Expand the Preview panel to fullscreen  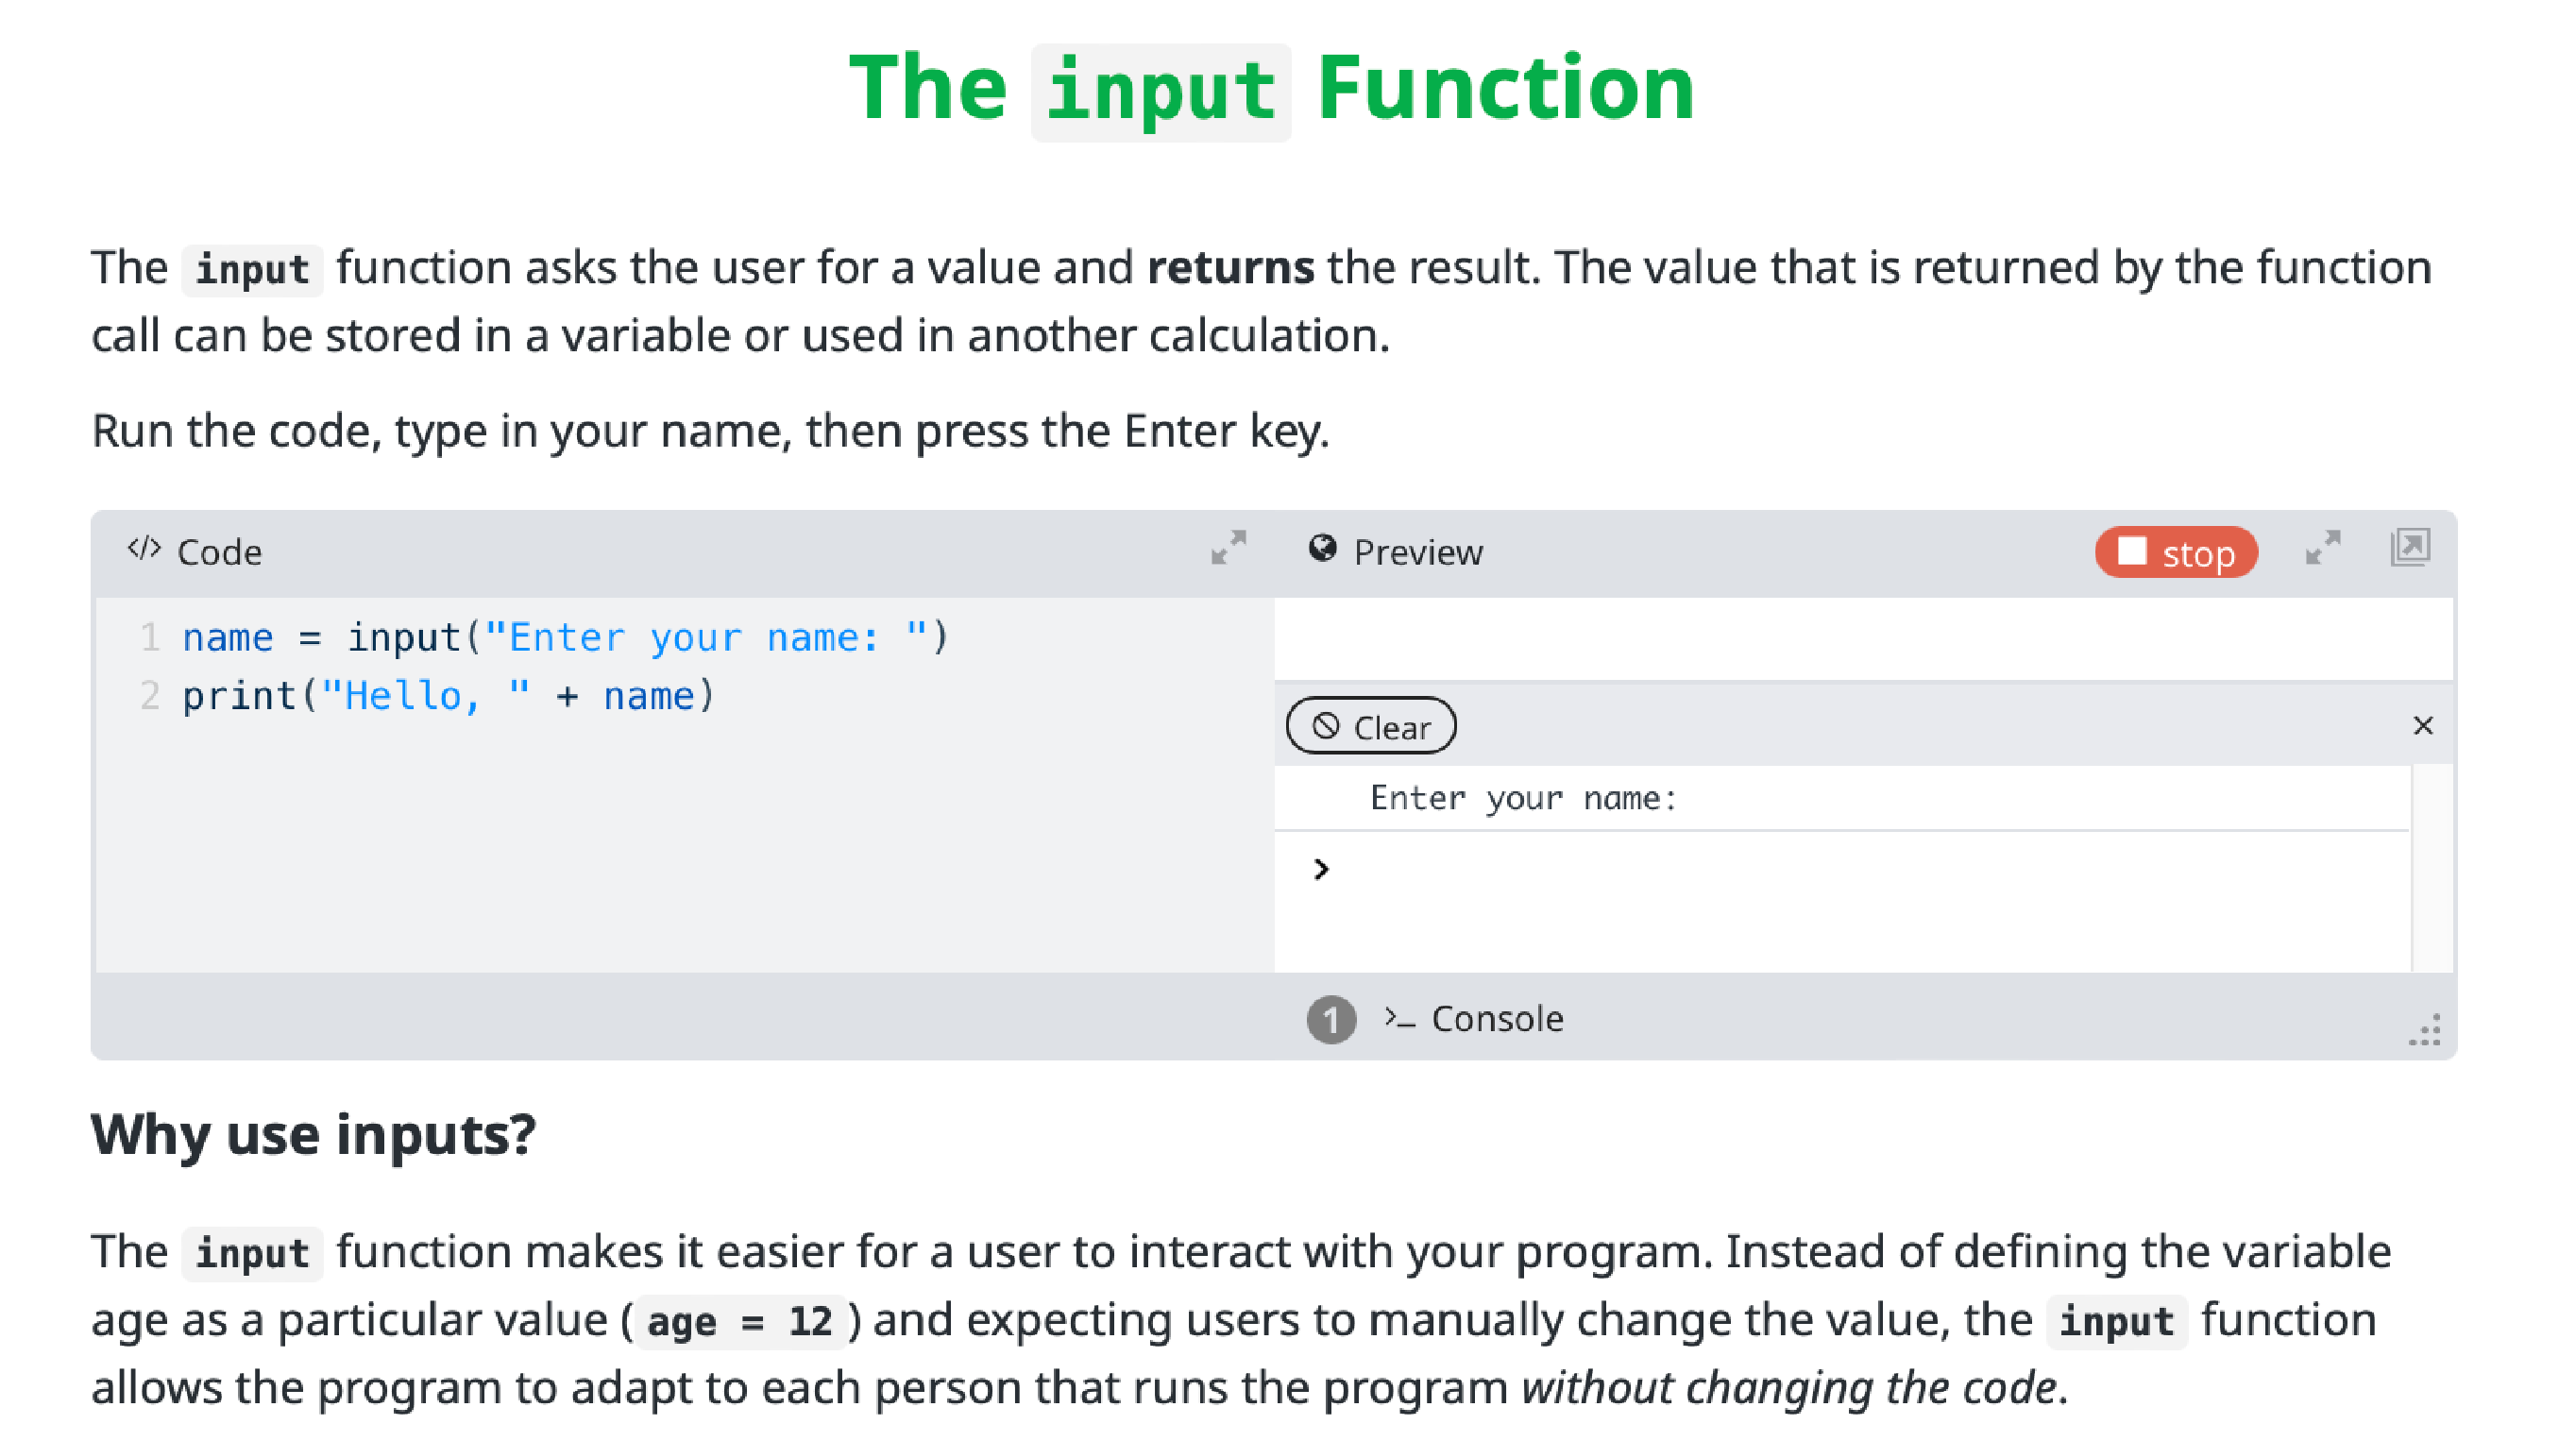point(2323,548)
